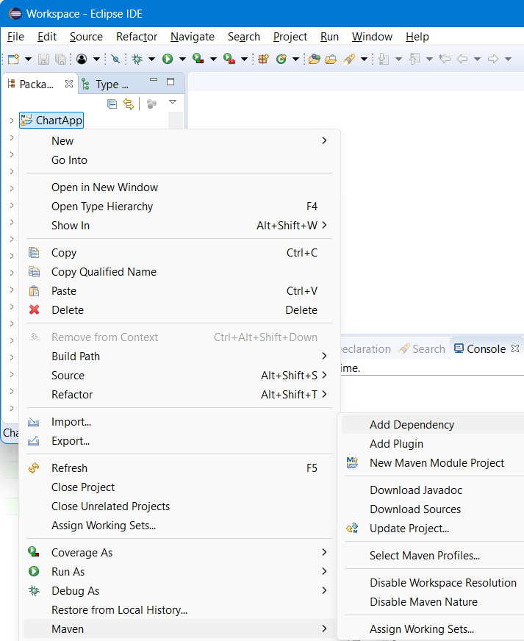Select the ChartApp project in the tree
The width and height of the screenshot is (524, 641).
(51, 121)
